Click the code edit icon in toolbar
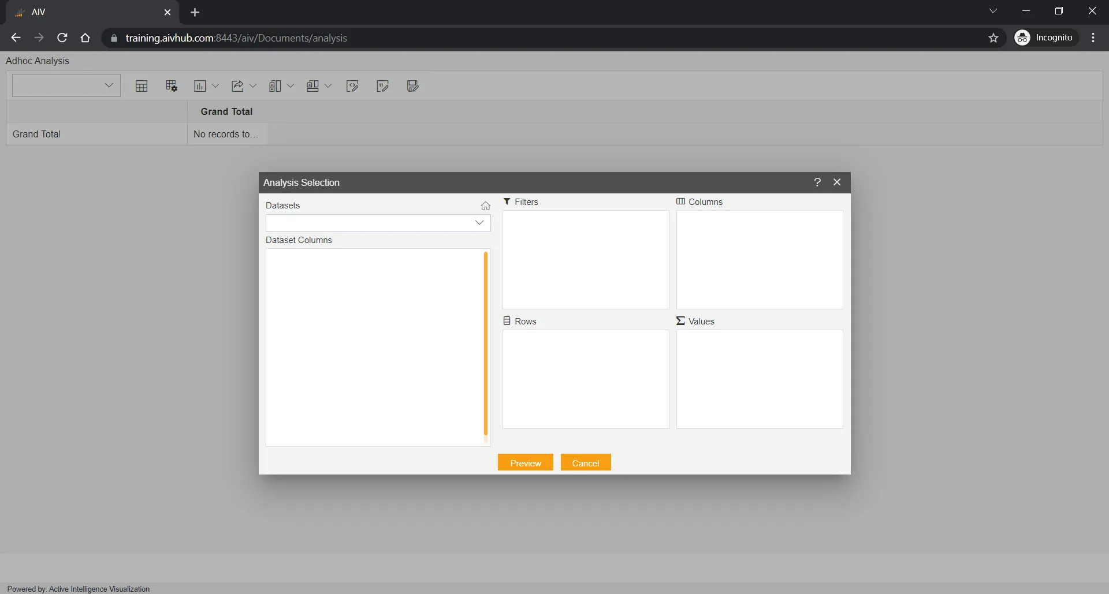Image resolution: width=1109 pixels, height=594 pixels. [x=352, y=86]
